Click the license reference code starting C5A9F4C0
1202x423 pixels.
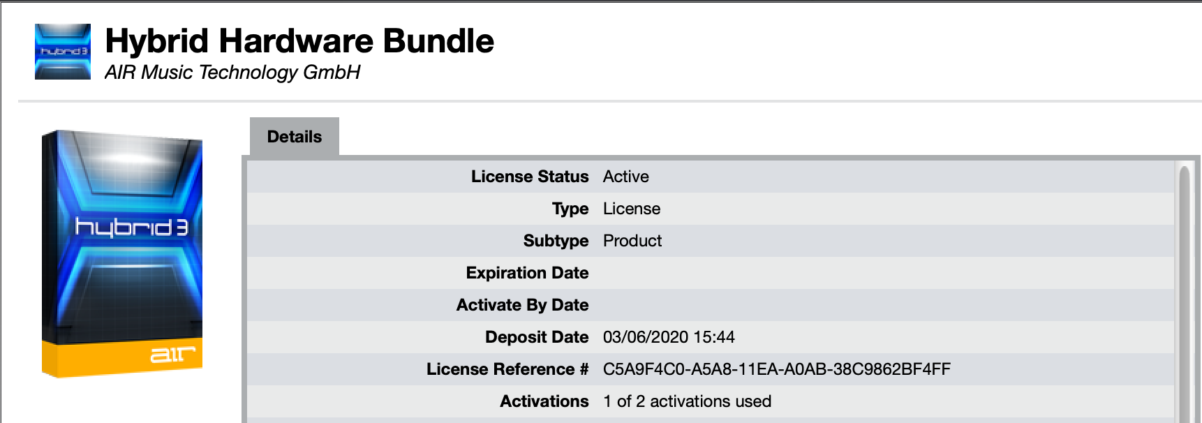[777, 369]
